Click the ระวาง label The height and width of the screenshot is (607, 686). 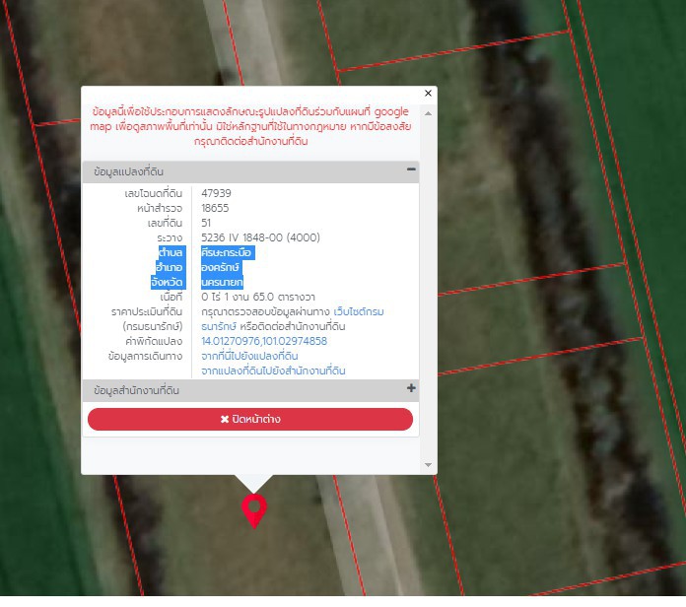tap(170, 237)
